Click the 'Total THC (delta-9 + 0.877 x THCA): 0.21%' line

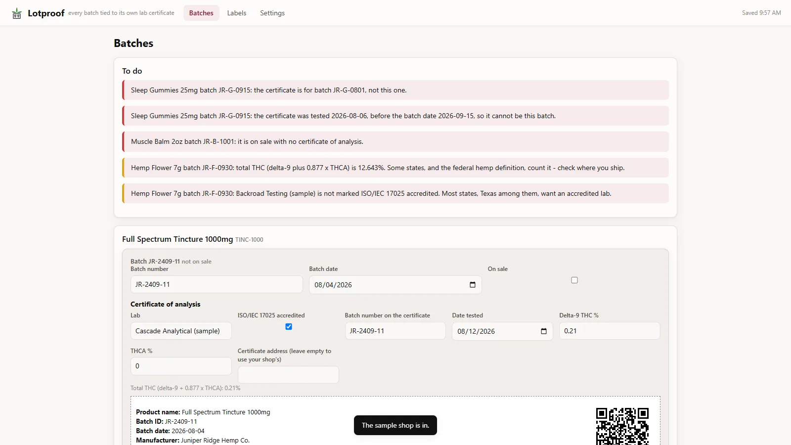pos(185,388)
